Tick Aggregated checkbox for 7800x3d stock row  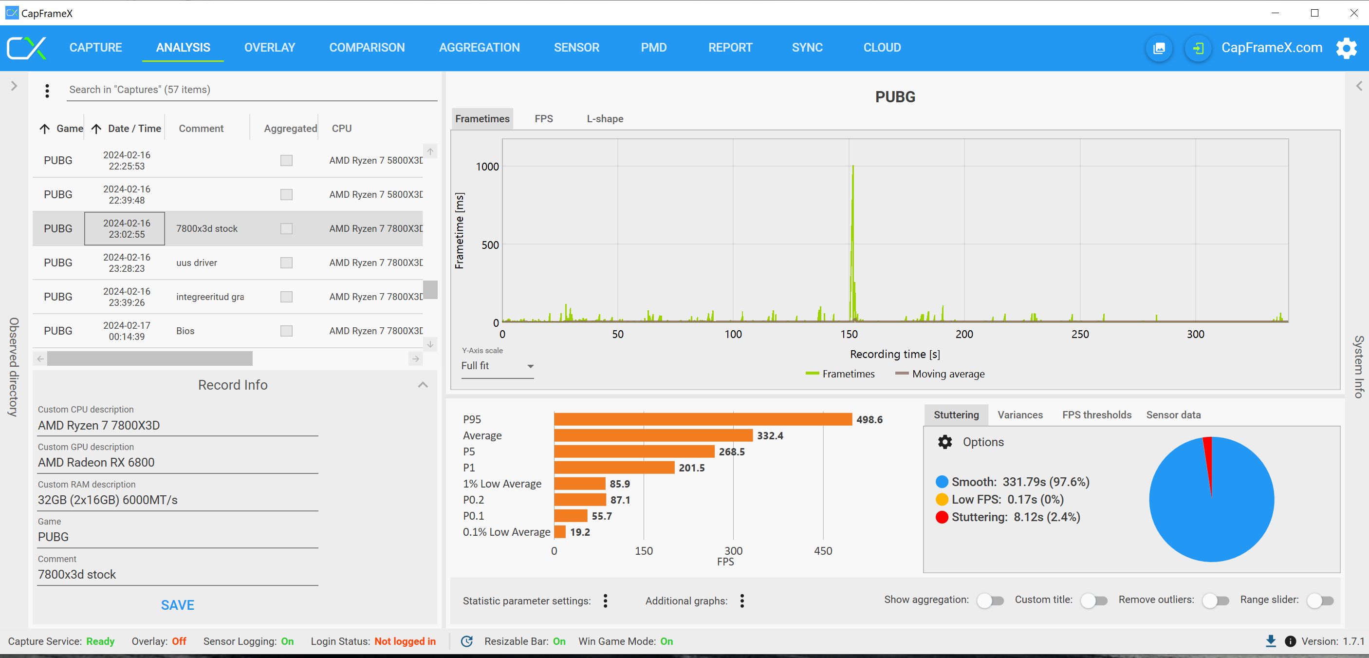[x=286, y=228]
